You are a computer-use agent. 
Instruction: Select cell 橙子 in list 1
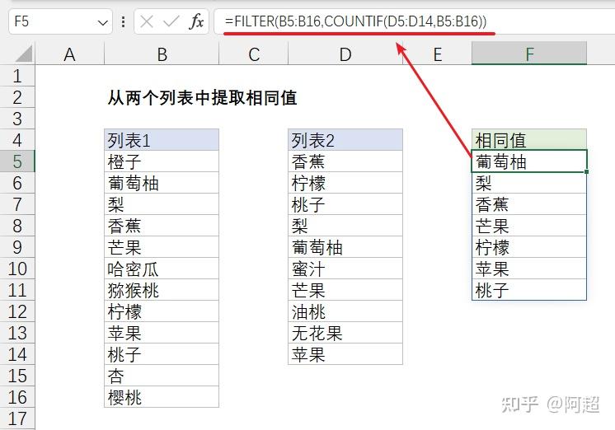[x=162, y=161]
